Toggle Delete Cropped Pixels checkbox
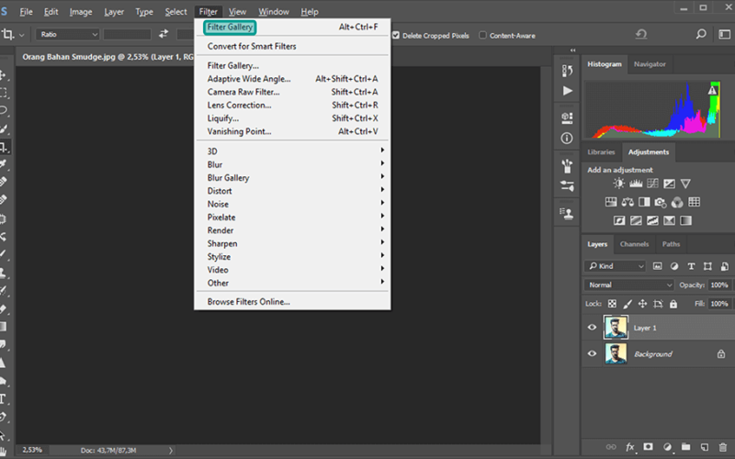This screenshot has height=459, width=735. (396, 35)
